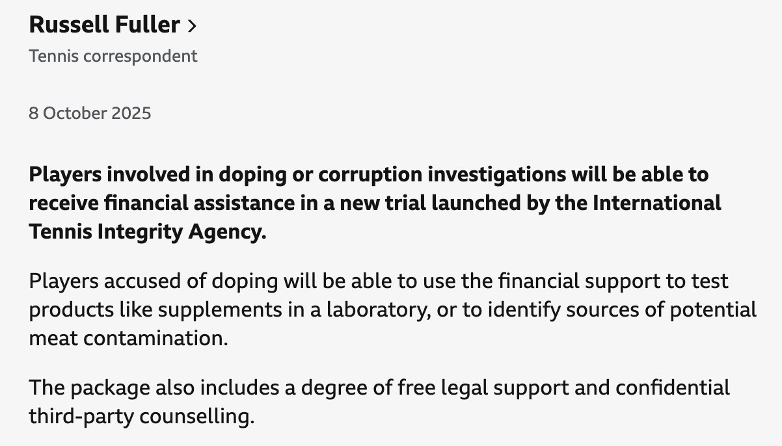782x446 pixels.
Task: Click the chevron arrow beside Russell Fuller
Action: click(x=191, y=26)
